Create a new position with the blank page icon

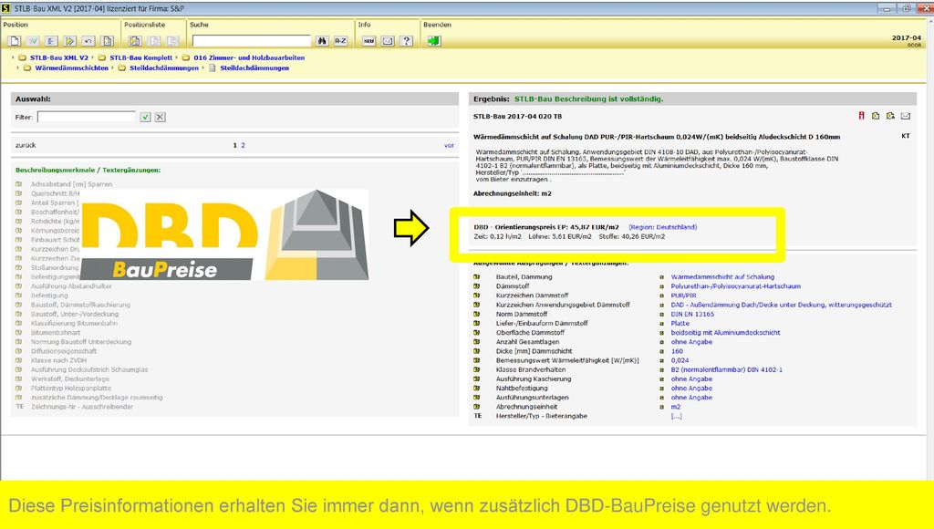[15, 41]
